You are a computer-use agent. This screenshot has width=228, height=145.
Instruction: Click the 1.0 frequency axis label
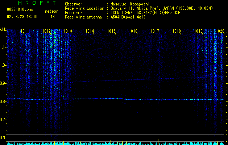pyautogui.click(x=3, y=65)
